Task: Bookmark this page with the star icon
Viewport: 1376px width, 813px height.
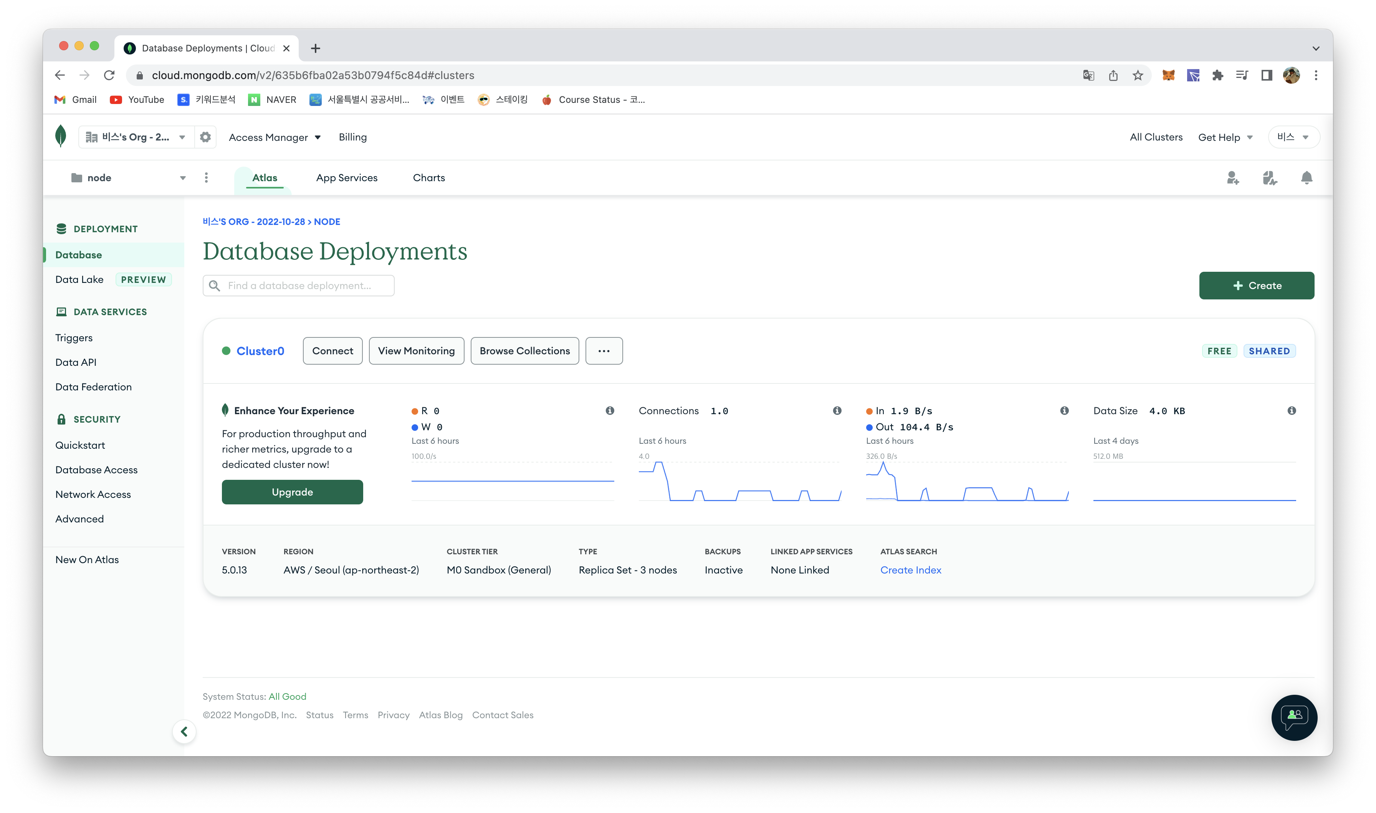Action: coord(1138,75)
